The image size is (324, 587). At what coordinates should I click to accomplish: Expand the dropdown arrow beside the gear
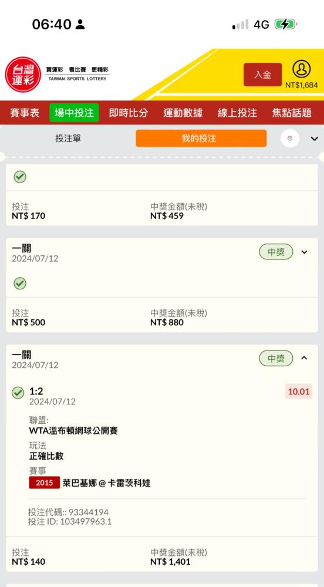[314, 139]
